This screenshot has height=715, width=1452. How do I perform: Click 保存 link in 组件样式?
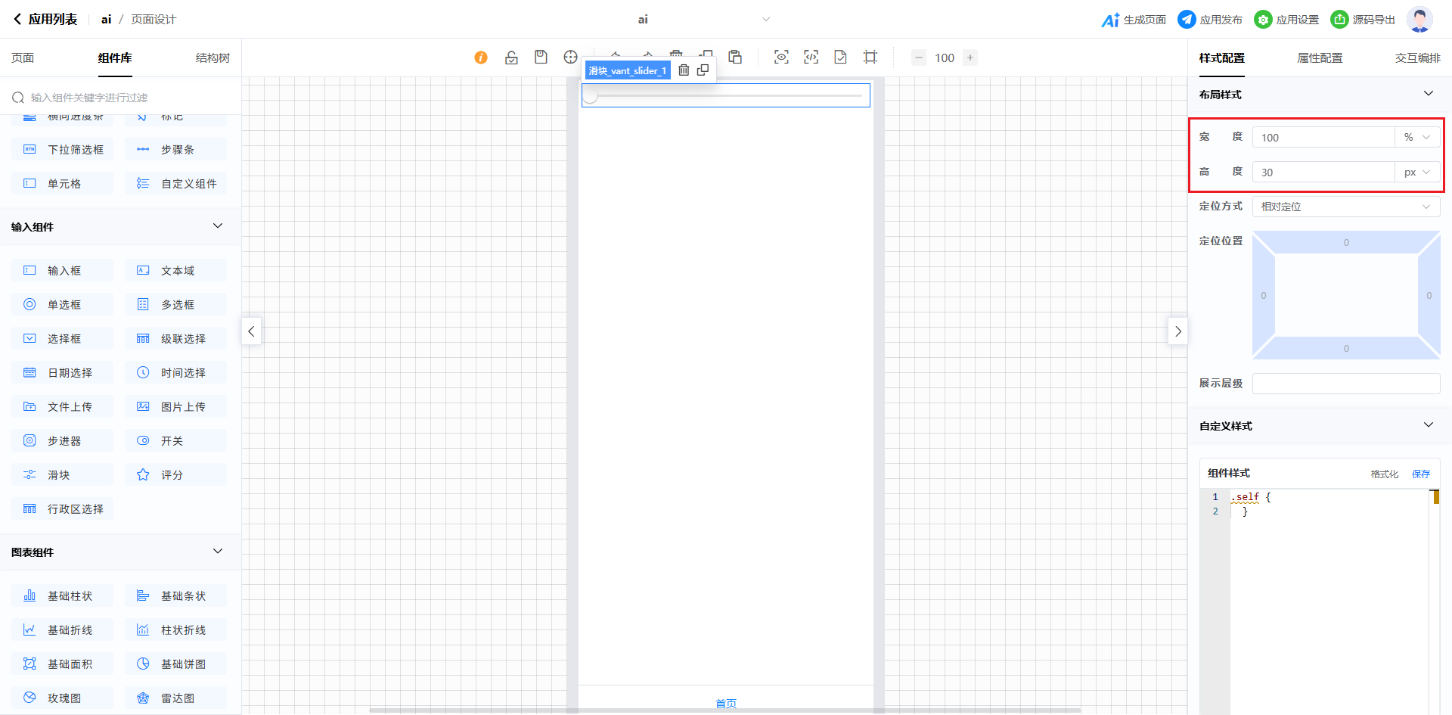click(x=1421, y=474)
